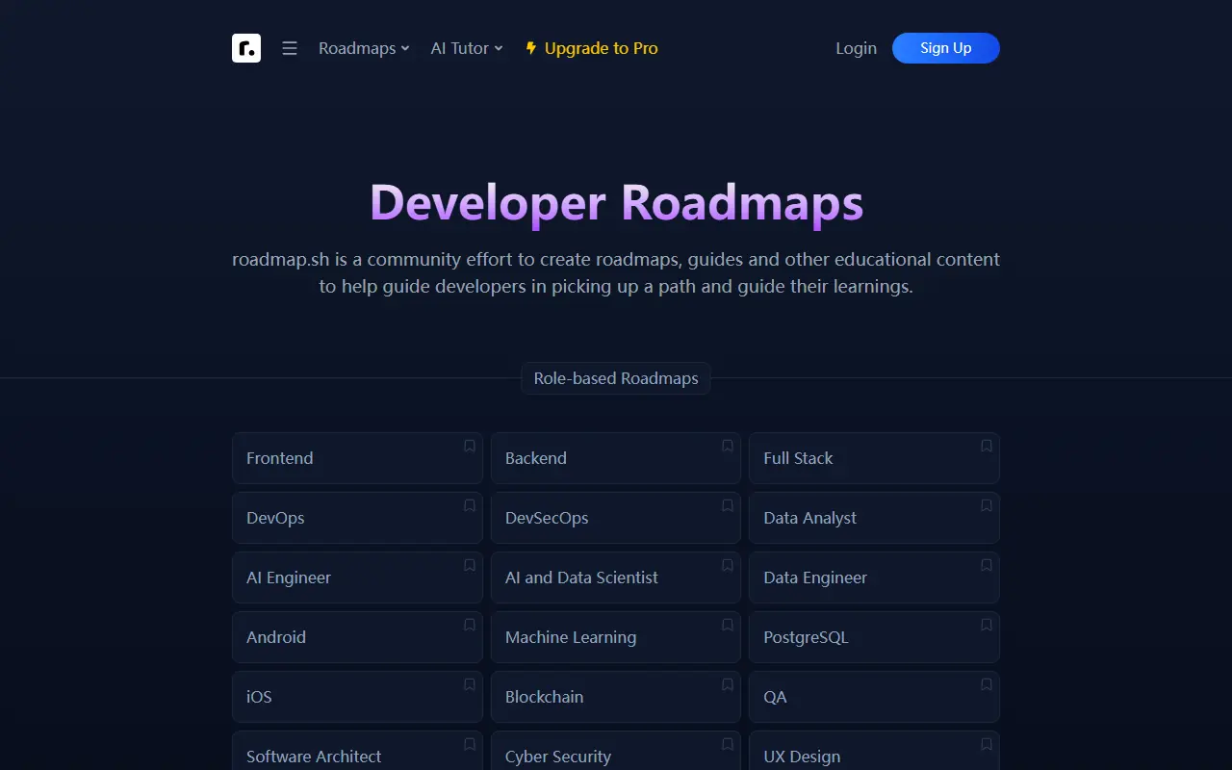Bookmark the Full Stack roadmap
Screen dimensions: 1232x770
[x=987, y=446]
